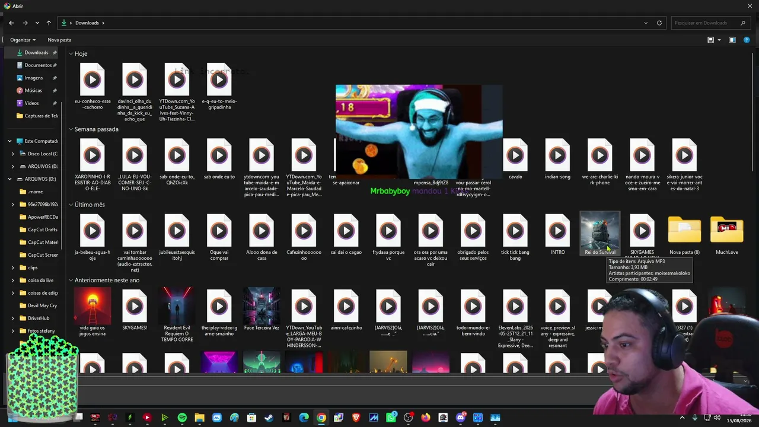Select the tick tick bang bang file
Viewport: 759px width, 427px height.
515,237
